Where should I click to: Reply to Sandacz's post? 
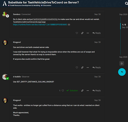[97, 33]
